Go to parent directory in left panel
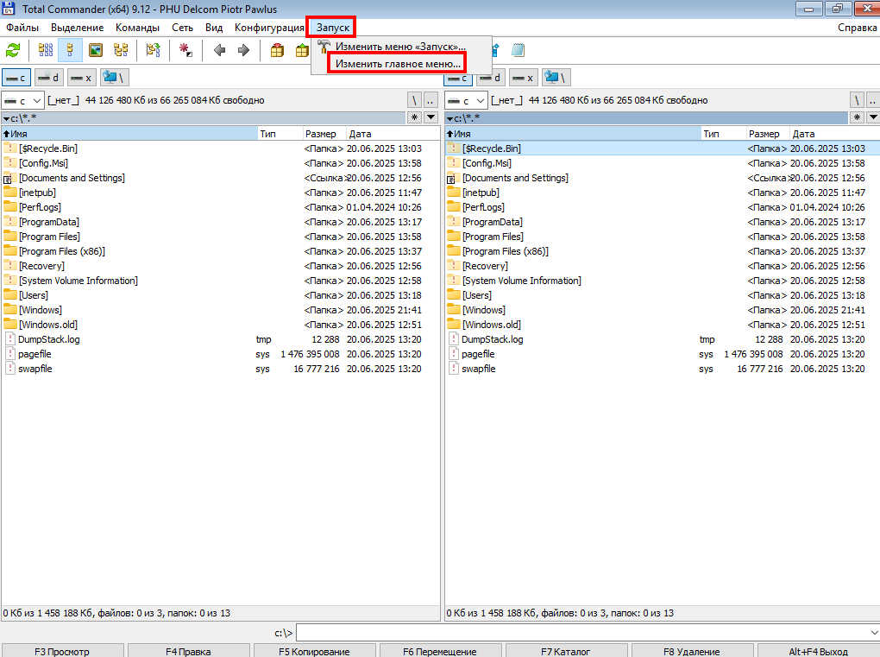This screenshot has width=880, height=657. [431, 100]
